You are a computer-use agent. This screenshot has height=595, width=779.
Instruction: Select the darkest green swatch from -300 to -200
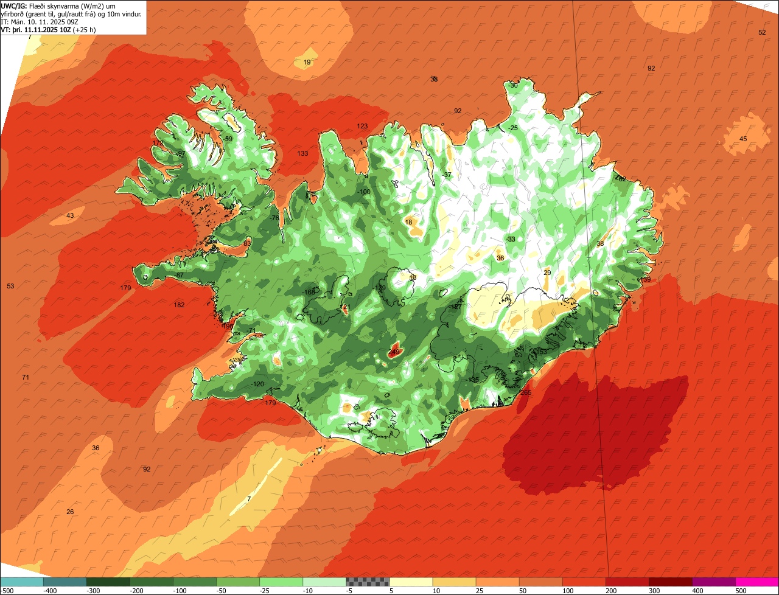coord(108,582)
